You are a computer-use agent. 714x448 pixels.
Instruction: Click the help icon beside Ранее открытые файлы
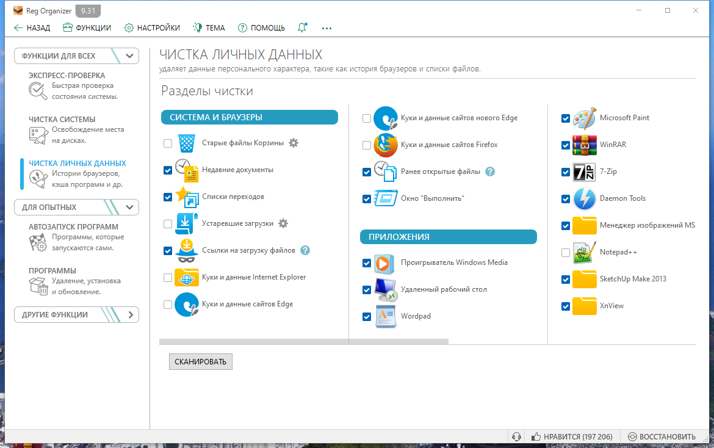tap(490, 172)
